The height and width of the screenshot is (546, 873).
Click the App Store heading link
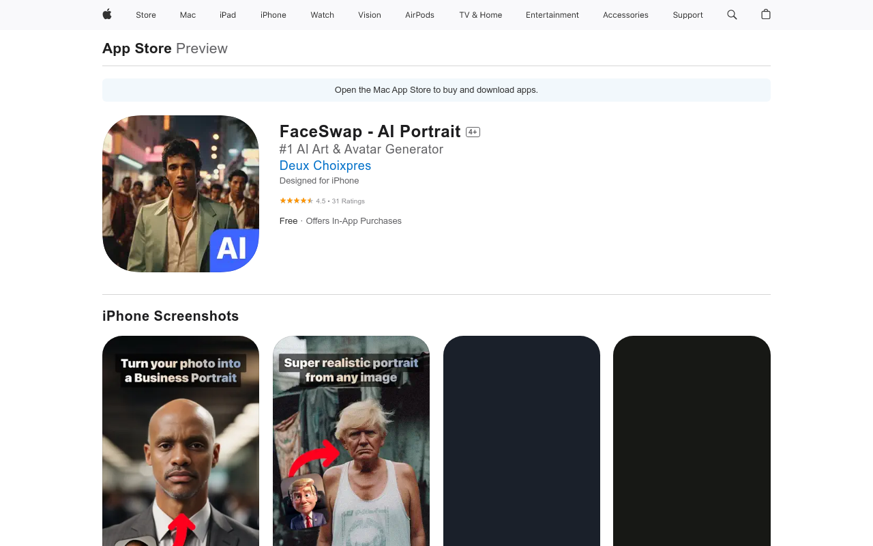137,48
